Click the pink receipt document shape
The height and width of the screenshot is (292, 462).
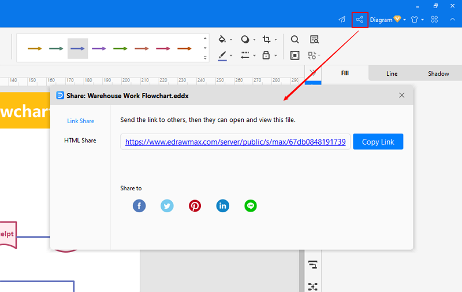pos(8,235)
